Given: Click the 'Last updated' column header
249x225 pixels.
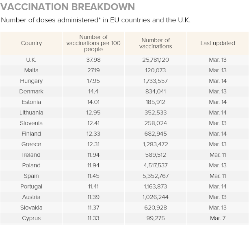Looking at the screenshot, I should (x=218, y=43).
